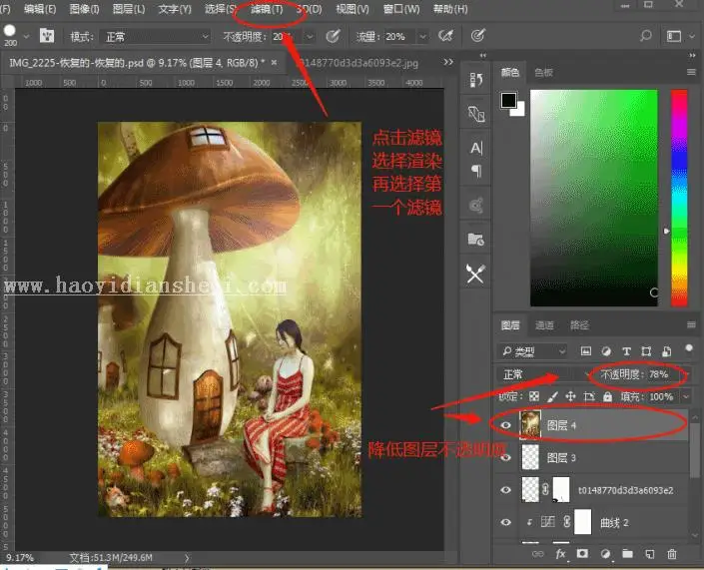This screenshot has width=704, height=570.
Task: Hide layer 图层 3 with eye icon
Action: tap(506, 458)
